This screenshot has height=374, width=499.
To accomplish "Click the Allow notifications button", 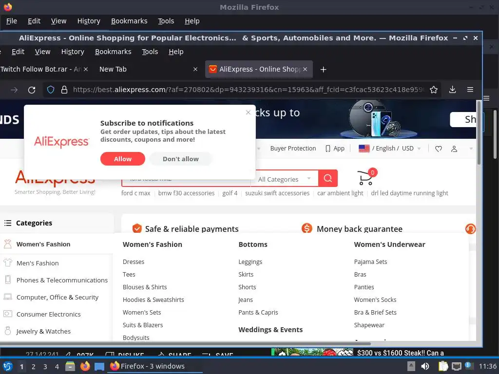I will pyautogui.click(x=122, y=159).
